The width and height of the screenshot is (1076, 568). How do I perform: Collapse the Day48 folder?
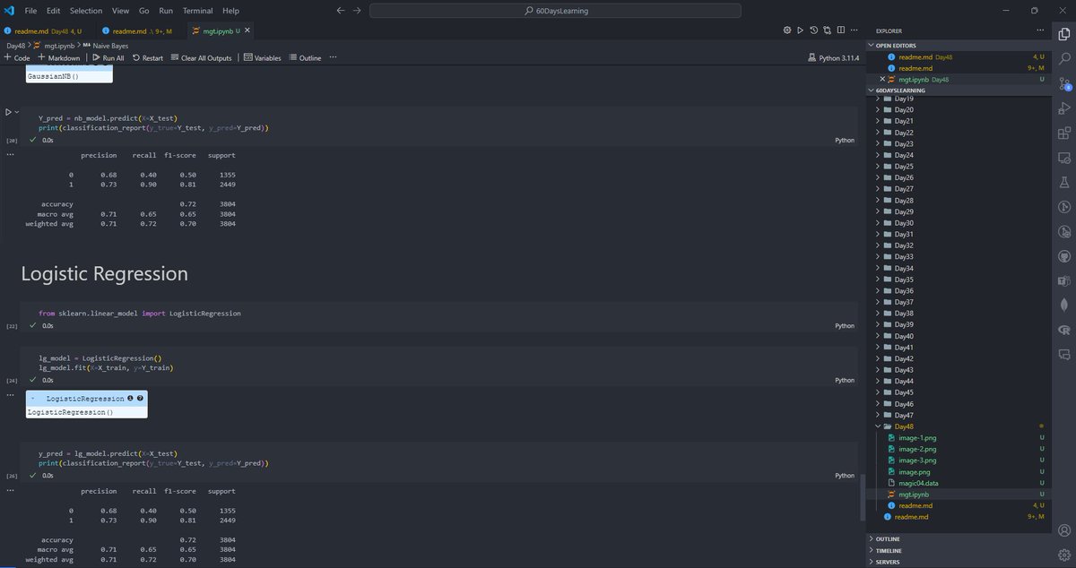904,426
